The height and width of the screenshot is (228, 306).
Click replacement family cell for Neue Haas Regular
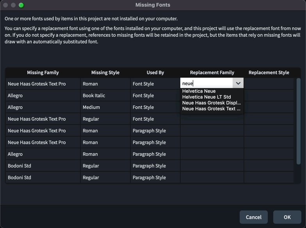click(212, 119)
